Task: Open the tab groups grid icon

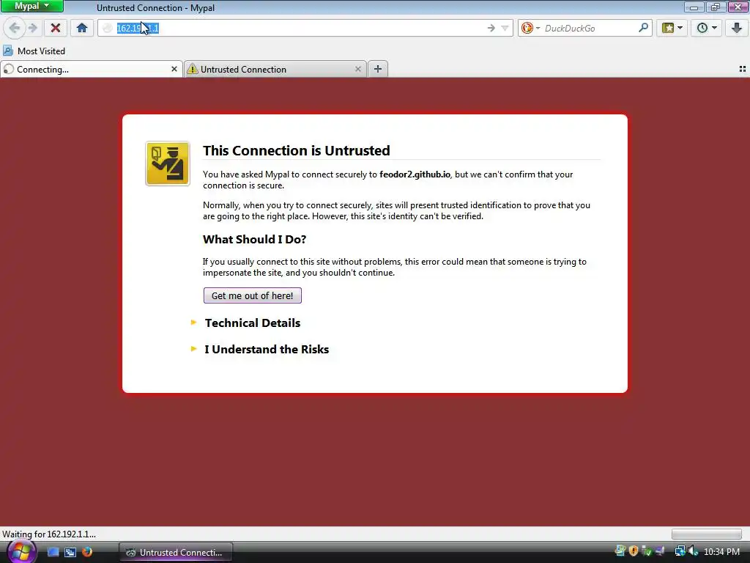Action: click(743, 70)
